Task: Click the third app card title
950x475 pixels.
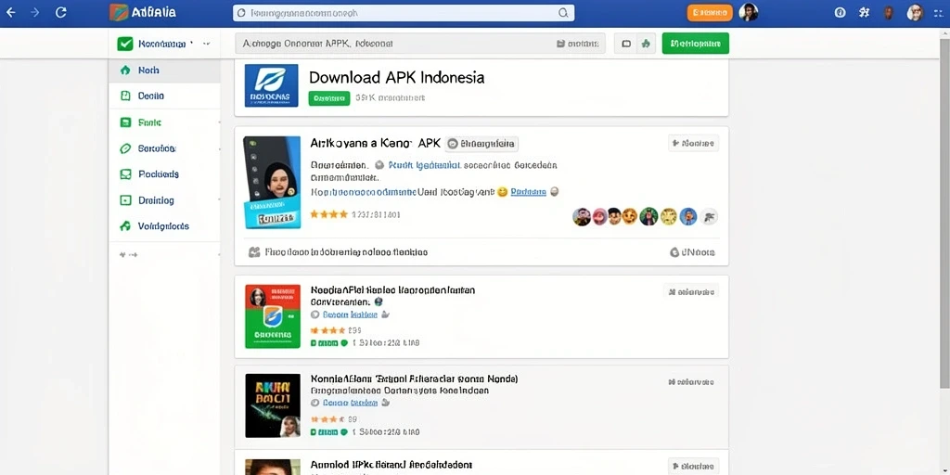Action: pos(415,379)
